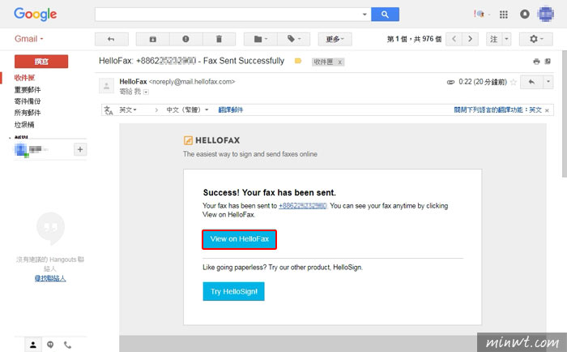Screen dimensions: 567x352
Task: Open the Google apps grid
Action: pyautogui.click(x=503, y=15)
